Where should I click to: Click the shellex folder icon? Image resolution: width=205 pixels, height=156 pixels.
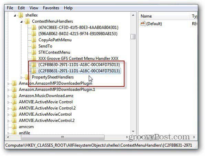[x=21, y=15]
